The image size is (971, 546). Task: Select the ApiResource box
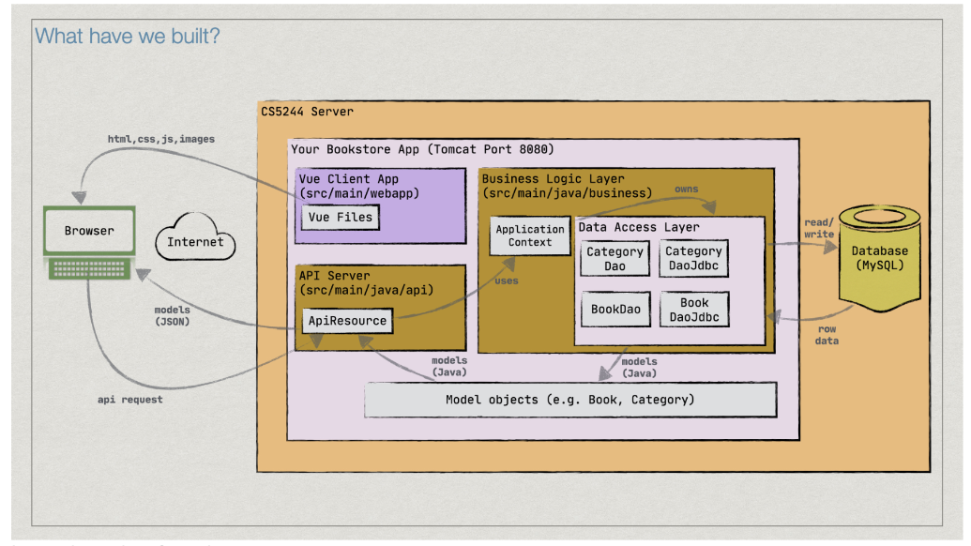coord(347,321)
